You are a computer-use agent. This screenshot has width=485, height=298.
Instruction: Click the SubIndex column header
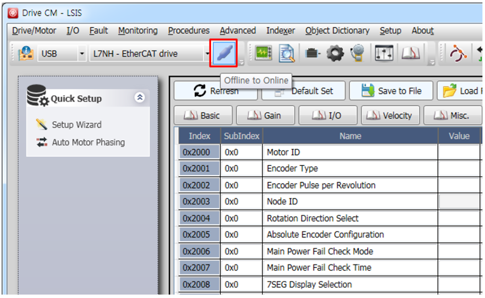[x=241, y=136]
